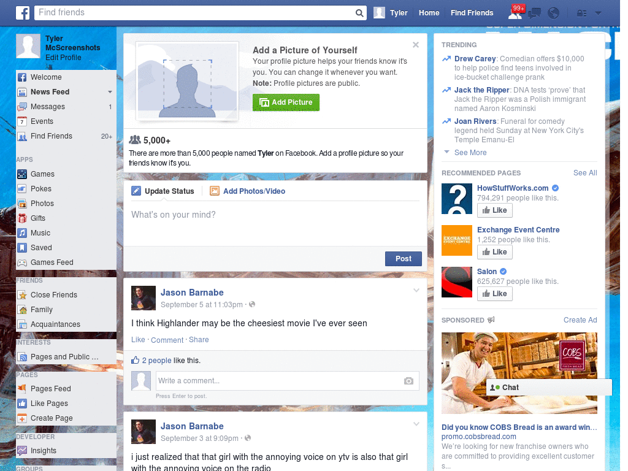
Task: Click the Messages sidebar icon
Action: click(x=23, y=107)
